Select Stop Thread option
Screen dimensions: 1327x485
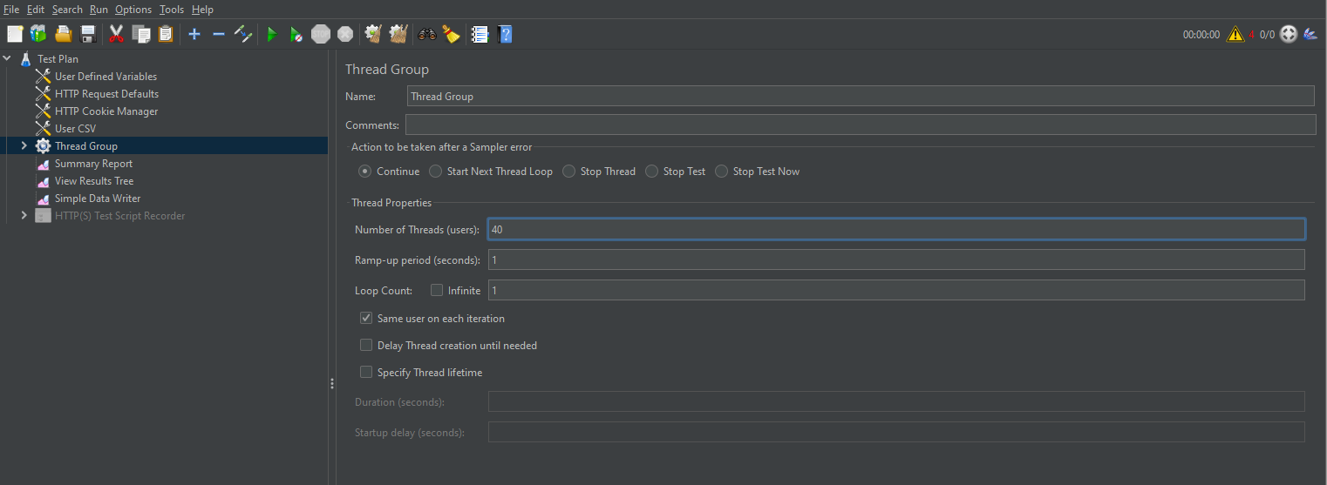[x=599, y=172]
